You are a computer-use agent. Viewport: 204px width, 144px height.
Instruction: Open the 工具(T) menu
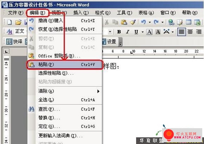[x=125, y=13]
